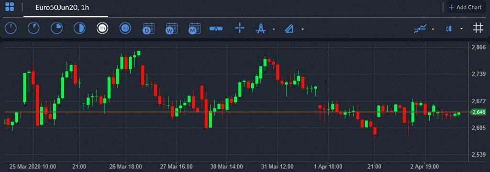Click the 2,539 price axis label
This screenshot has width=490, height=172.
click(478, 155)
